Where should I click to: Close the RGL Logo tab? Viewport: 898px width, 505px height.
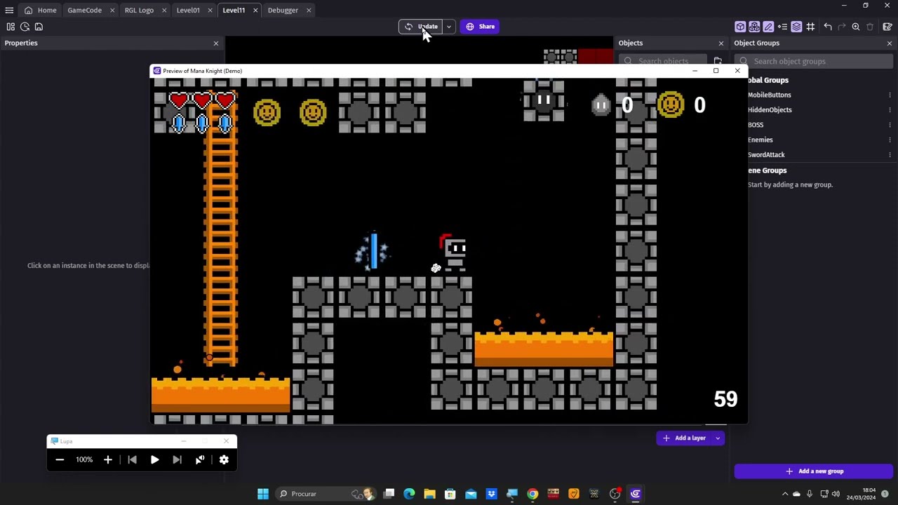(x=164, y=10)
